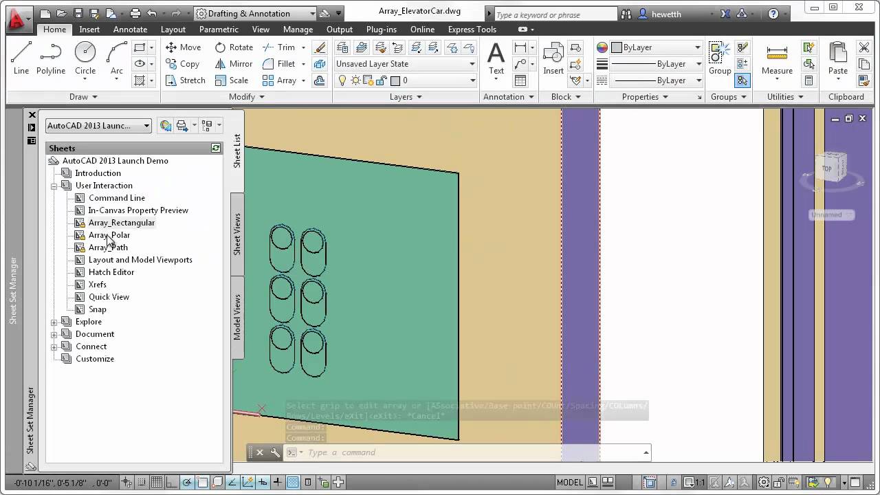Click the Help question mark icon
Image resolution: width=880 pixels, height=495 pixels.
pos(773,14)
